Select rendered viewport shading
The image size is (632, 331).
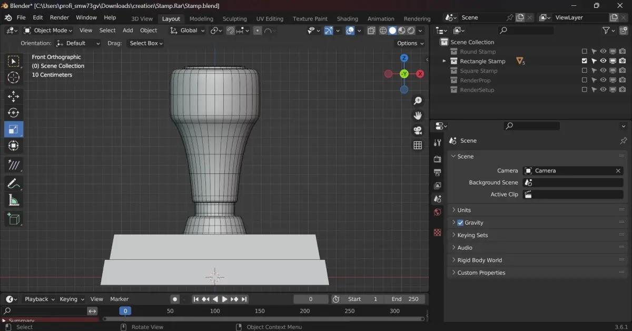coord(411,31)
